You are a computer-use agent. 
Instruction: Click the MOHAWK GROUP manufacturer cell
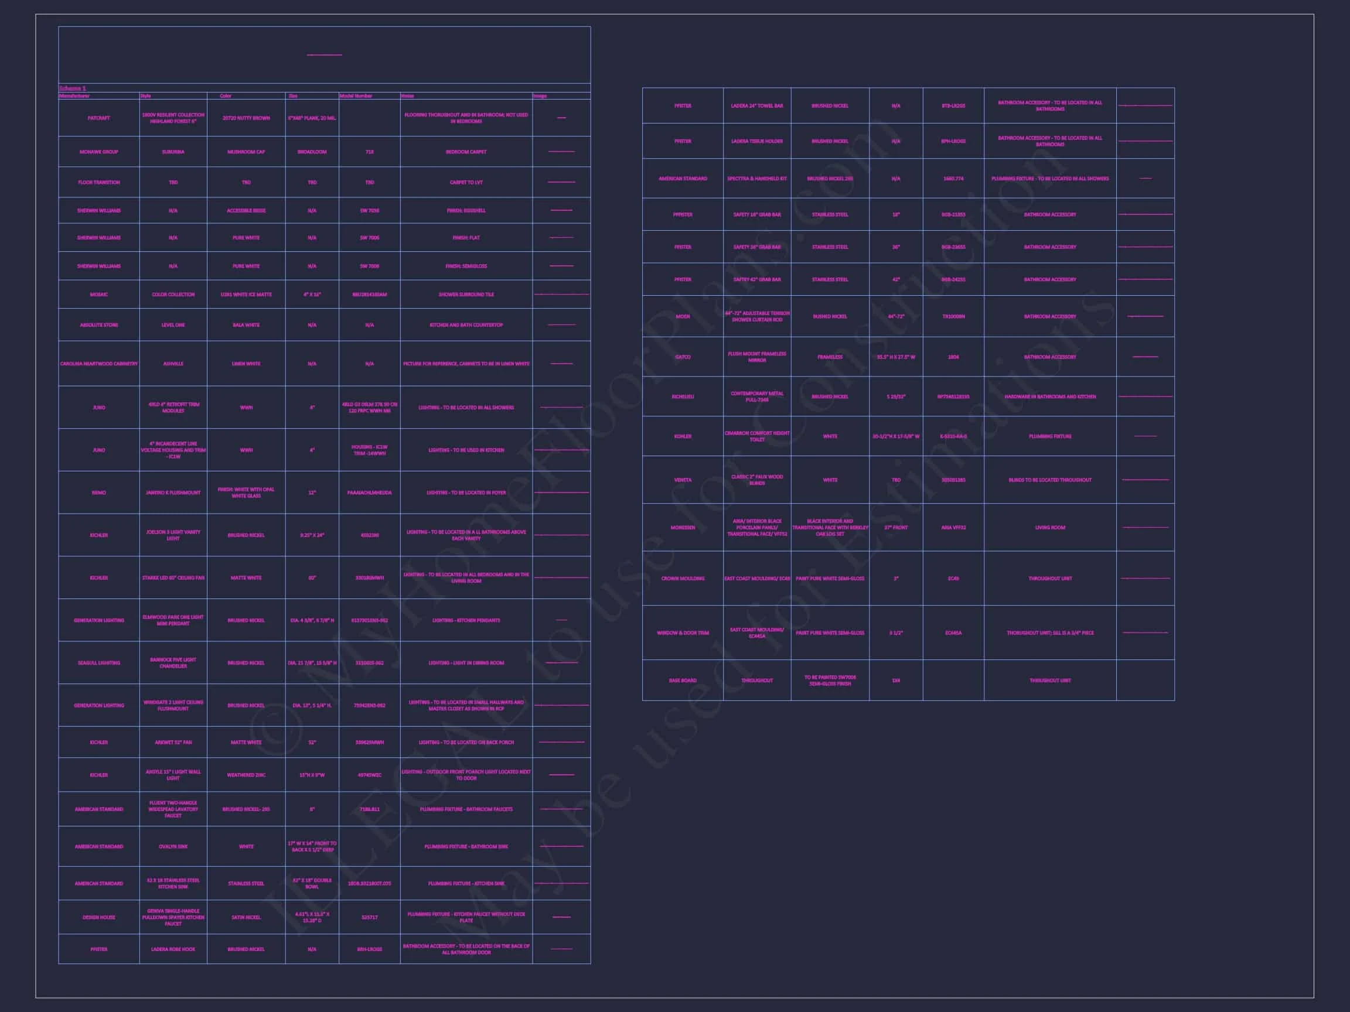coord(99,152)
